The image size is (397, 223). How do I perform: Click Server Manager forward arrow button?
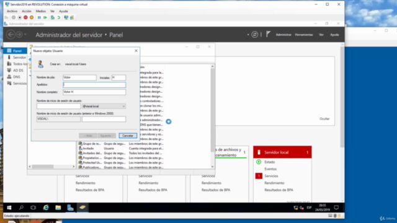click(19, 35)
